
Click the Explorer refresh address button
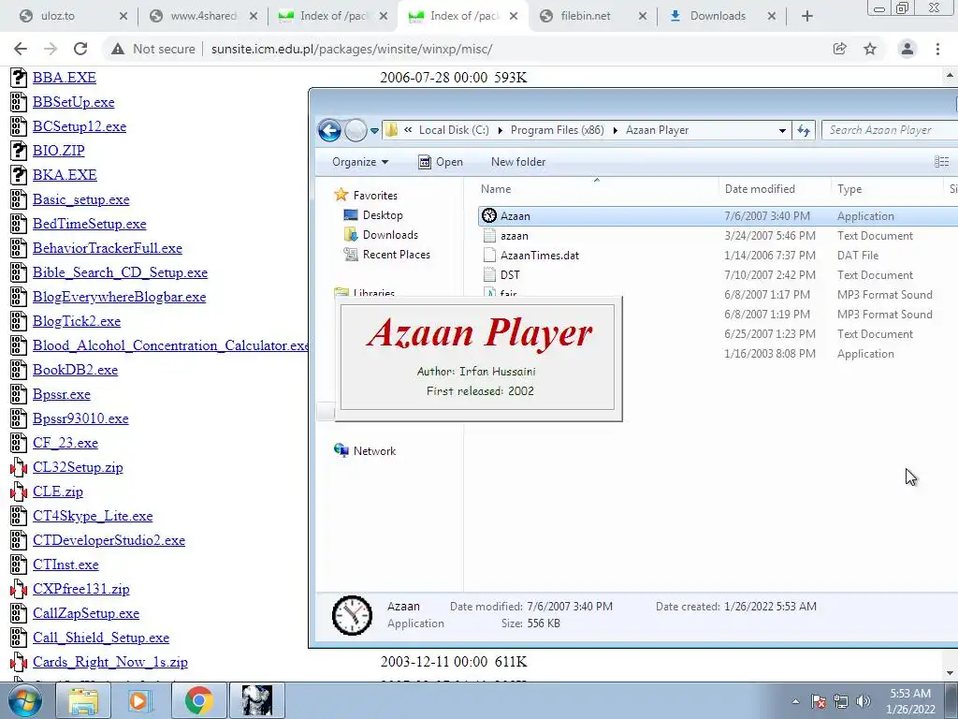pos(804,129)
